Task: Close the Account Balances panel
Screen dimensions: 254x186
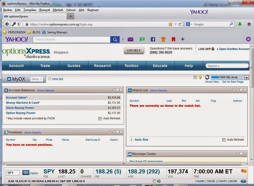Action: coord(121,90)
